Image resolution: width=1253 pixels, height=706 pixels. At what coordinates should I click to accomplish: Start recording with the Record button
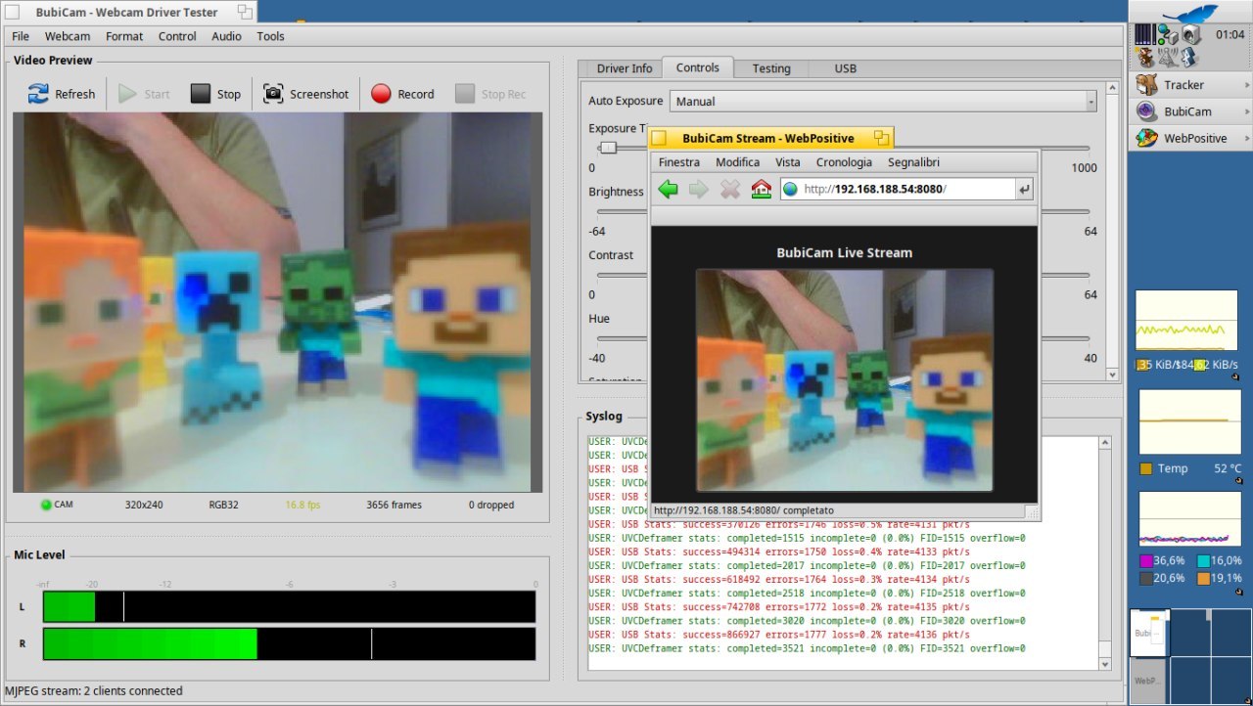(402, 94)
